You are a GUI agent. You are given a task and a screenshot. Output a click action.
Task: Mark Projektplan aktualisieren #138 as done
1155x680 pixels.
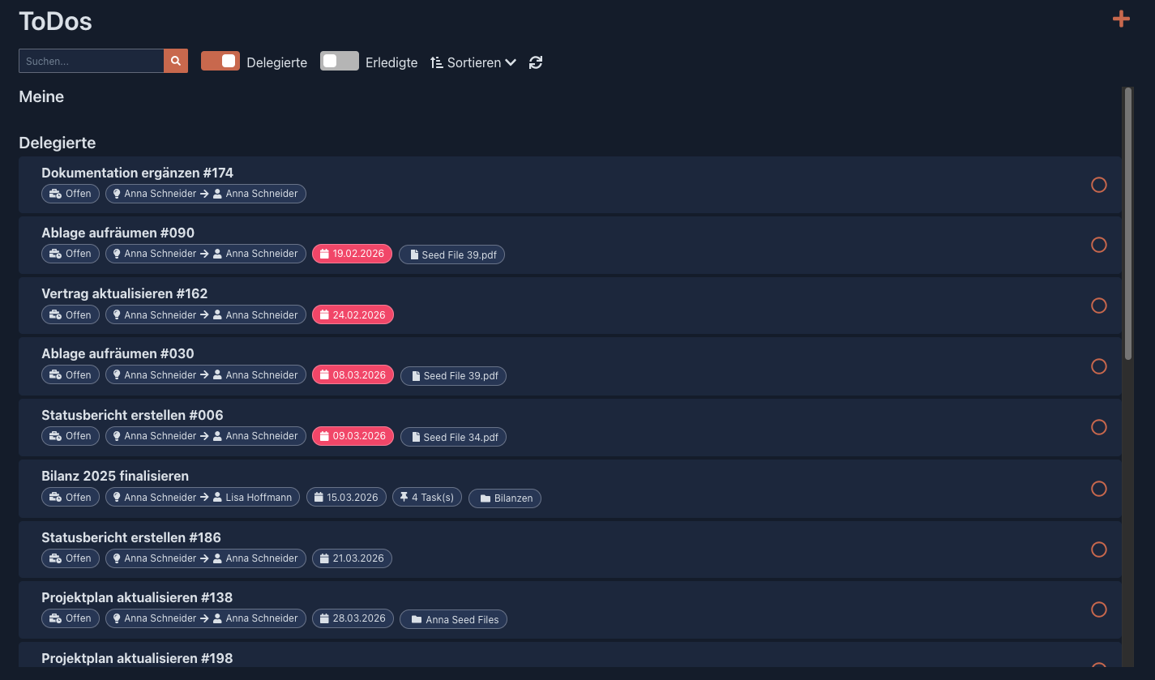tap(1099, 609)
